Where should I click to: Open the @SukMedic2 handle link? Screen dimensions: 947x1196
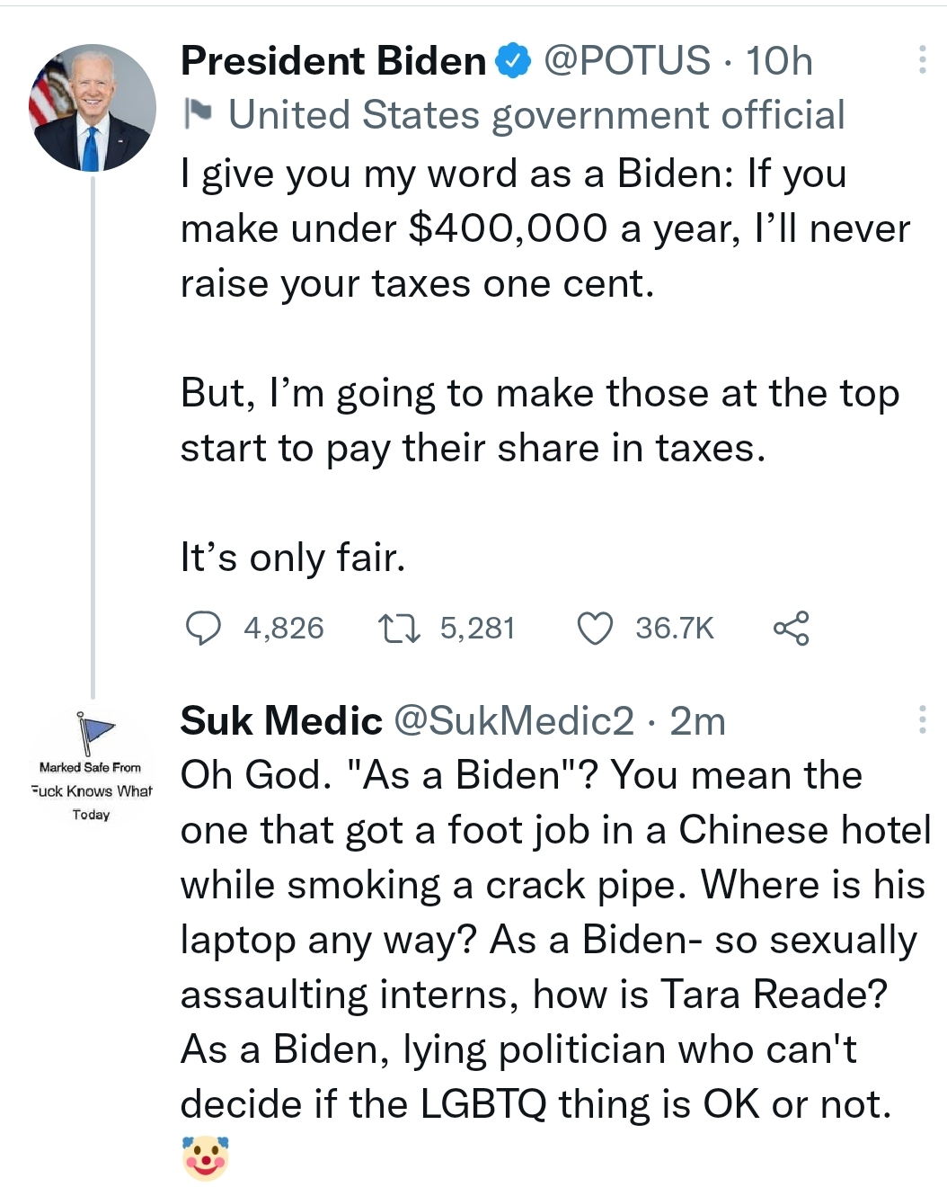(x=514, y=721)
